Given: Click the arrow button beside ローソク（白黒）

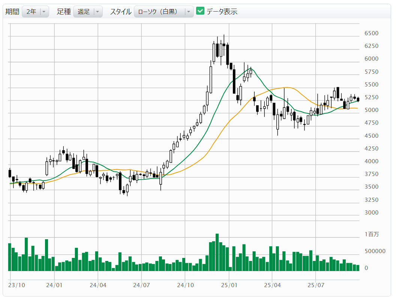Looking at the screenshot, I should [188, 12].
